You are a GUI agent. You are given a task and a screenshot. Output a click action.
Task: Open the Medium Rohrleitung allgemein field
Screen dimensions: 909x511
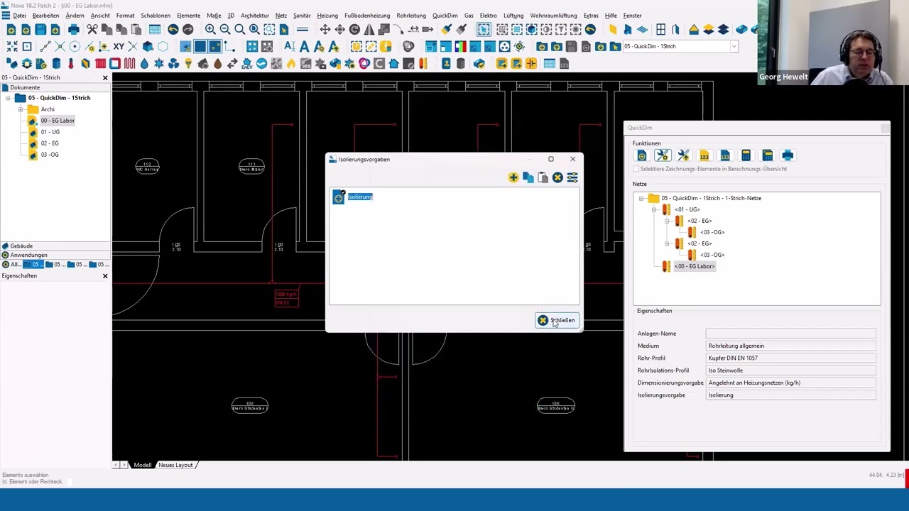(791, 346)
